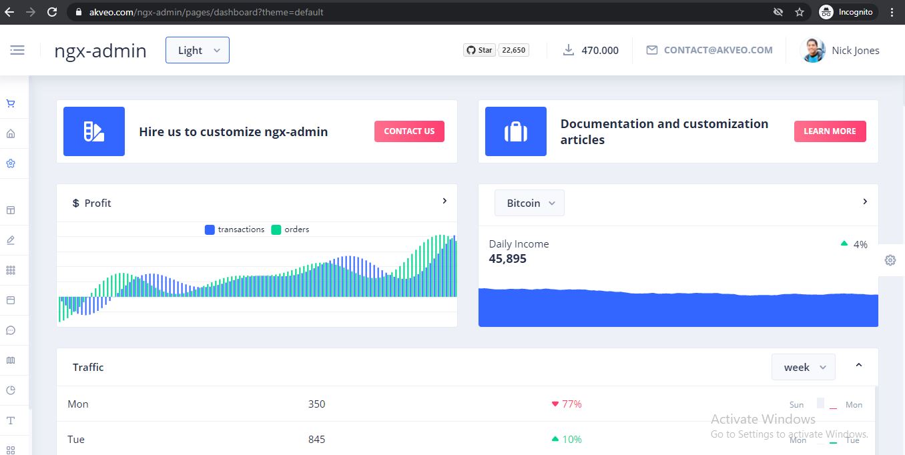905x455 pixels.
Task: Reload the page with refresh icon
Action: (51, 12)
